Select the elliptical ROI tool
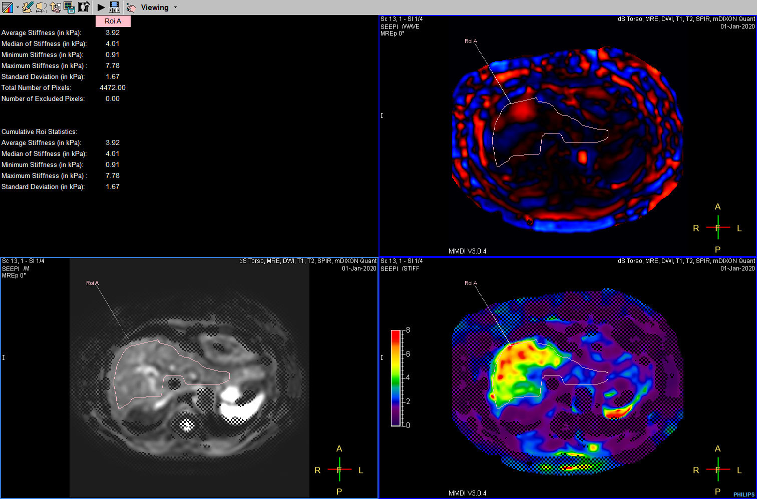The image size is (757, 499). coord(42,7)
